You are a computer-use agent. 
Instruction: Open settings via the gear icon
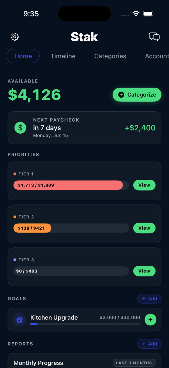[x=15, y=37]
